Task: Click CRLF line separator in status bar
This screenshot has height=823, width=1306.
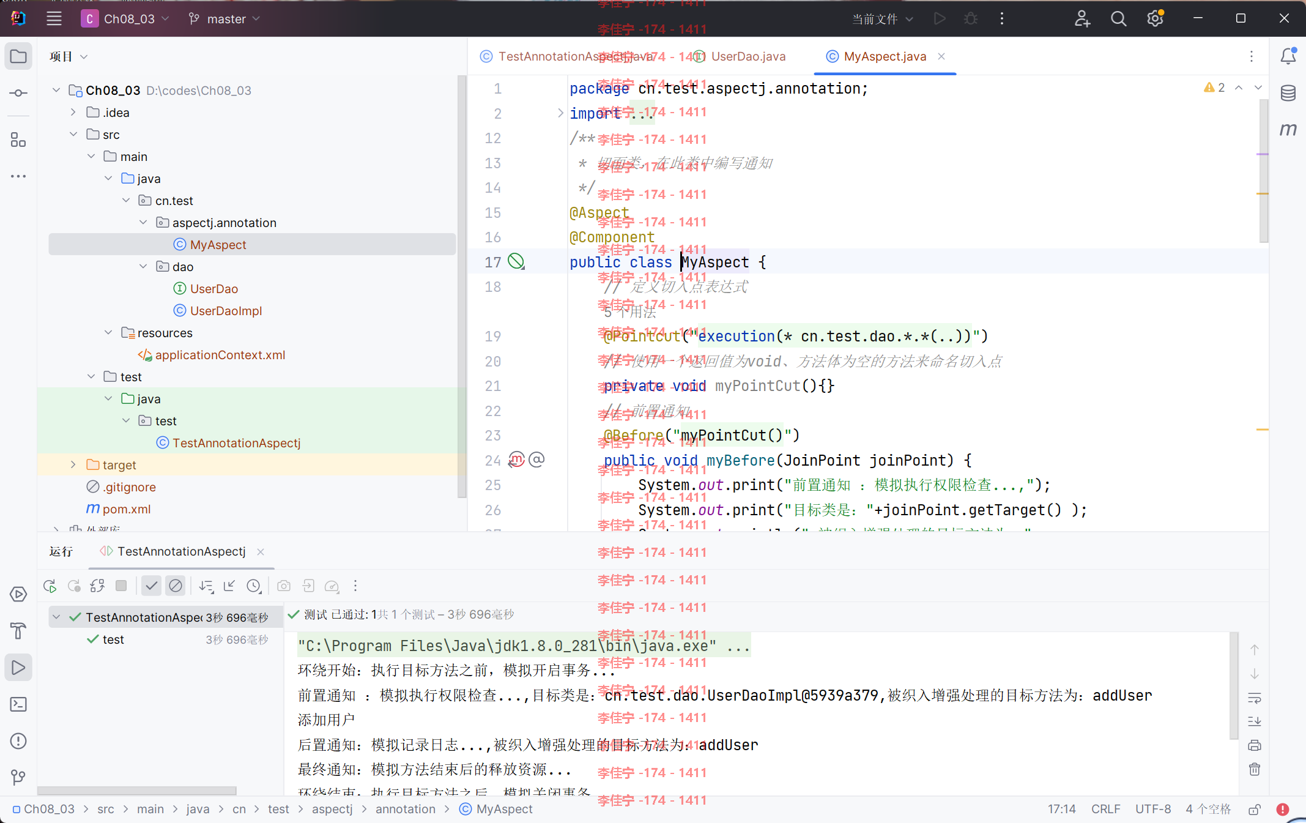Action: click(1105, 809)
